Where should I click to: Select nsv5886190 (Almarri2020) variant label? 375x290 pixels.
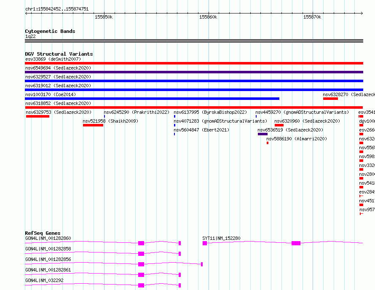pos(297,139)
